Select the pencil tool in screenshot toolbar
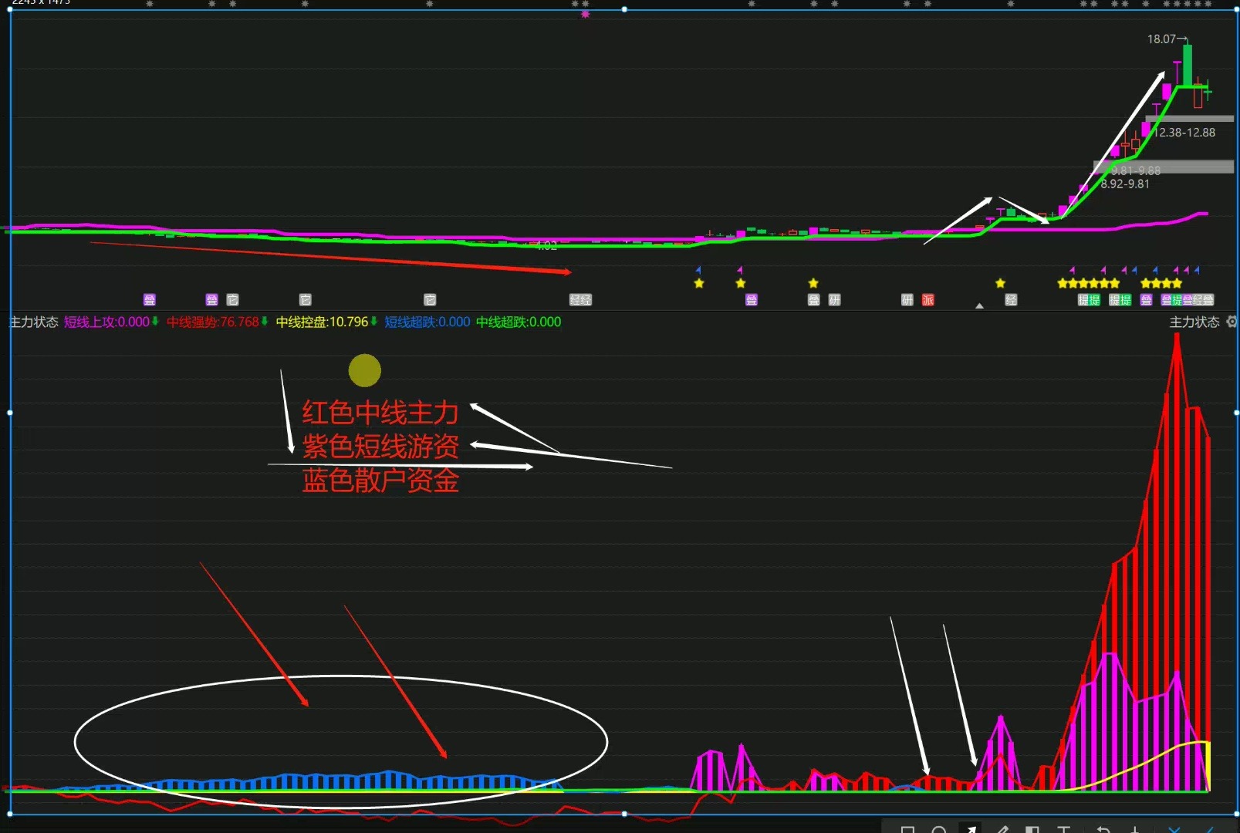 (x=1002, y=830)
